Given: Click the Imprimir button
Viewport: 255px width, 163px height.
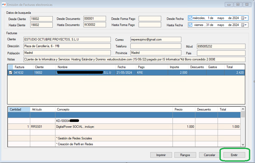Looking at the screenshot, I should pos(161,155).
